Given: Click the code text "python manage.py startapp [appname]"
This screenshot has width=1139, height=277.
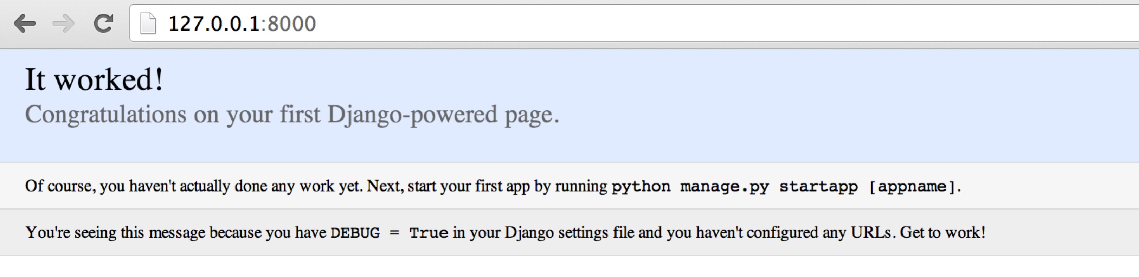Looking at the screenshot, I should point(784,186).
